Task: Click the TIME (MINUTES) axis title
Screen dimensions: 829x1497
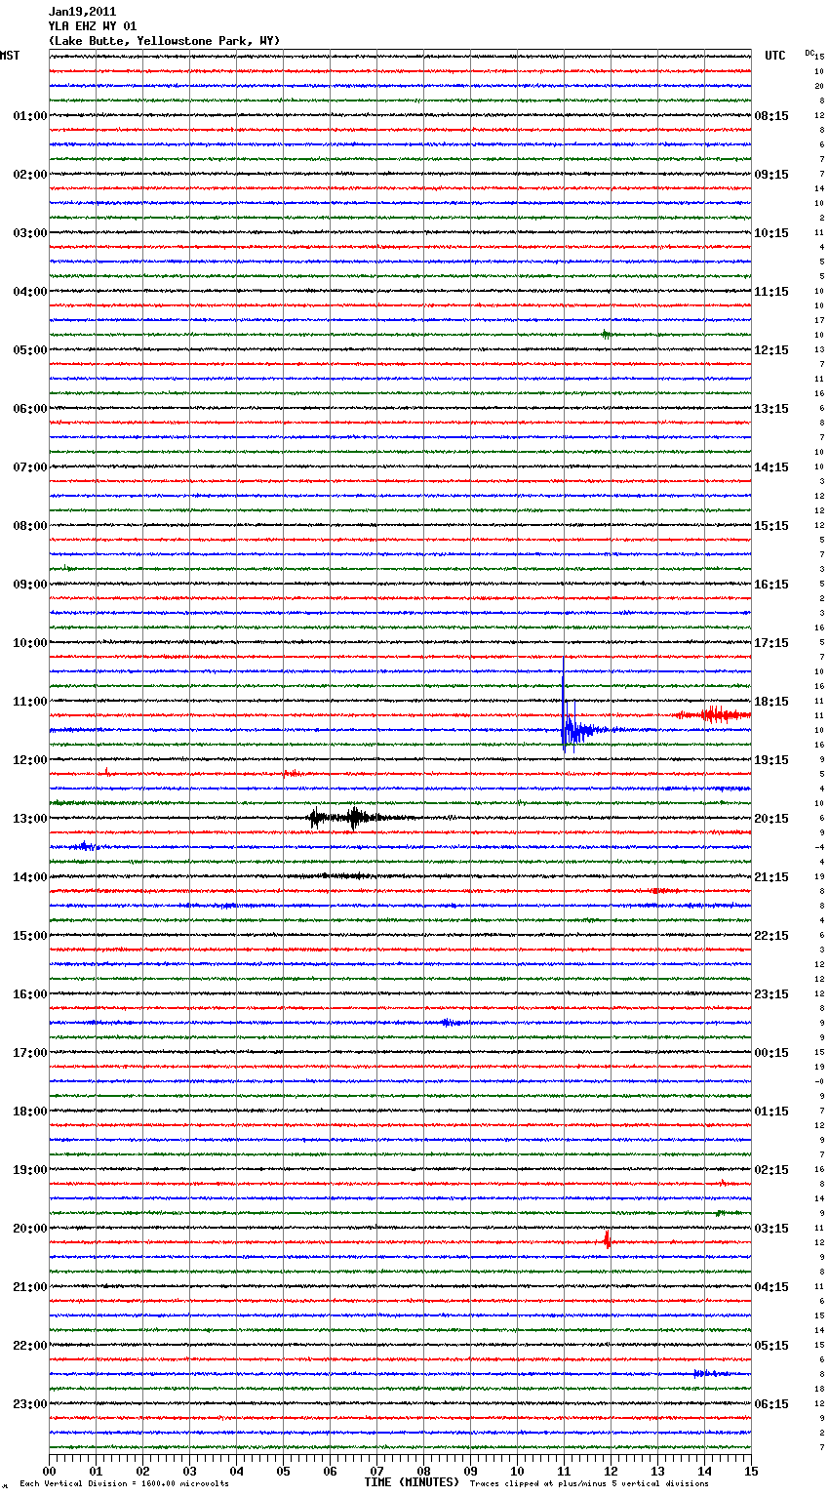Action: 412,1482
